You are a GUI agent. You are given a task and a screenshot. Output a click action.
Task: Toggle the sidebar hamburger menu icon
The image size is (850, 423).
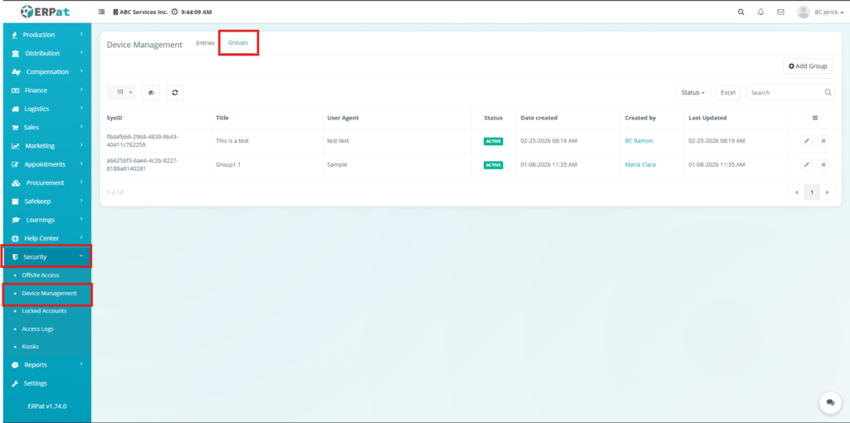tap(101, 12)
